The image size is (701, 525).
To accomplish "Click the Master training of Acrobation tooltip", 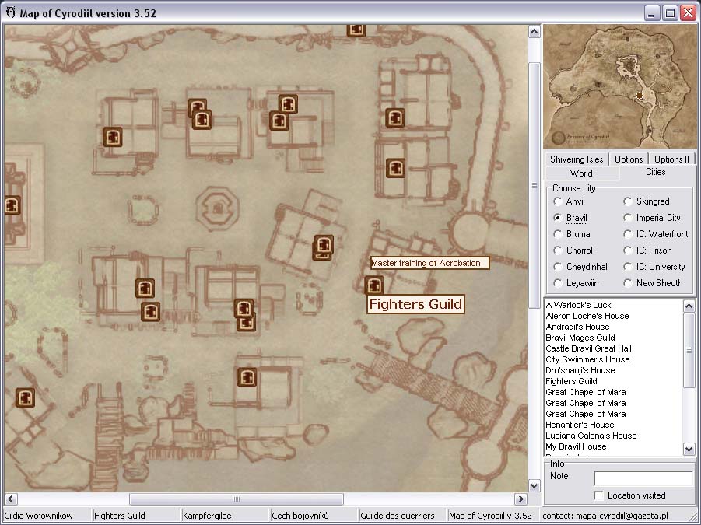I will [430, 263].
